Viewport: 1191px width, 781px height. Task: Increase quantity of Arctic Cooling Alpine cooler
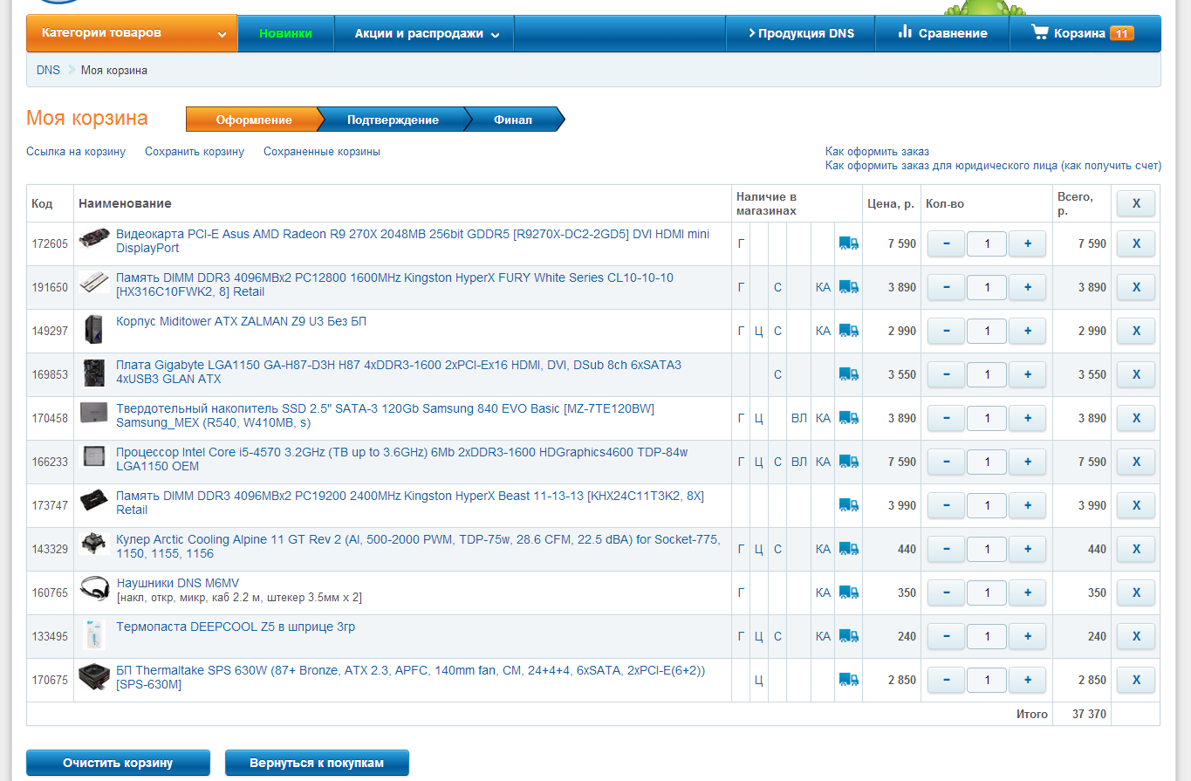[1027, 549]
